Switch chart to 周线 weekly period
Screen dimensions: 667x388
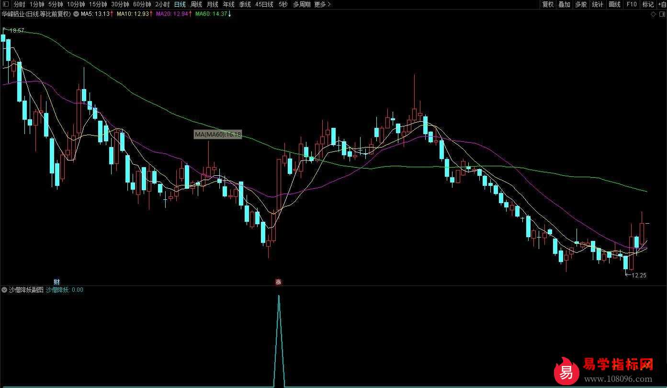pyautogui.click(x=196, y=4)
